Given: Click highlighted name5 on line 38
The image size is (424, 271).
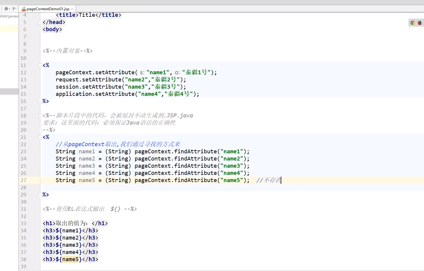Looking at the screenshot, I should click(x=70, y=259).
